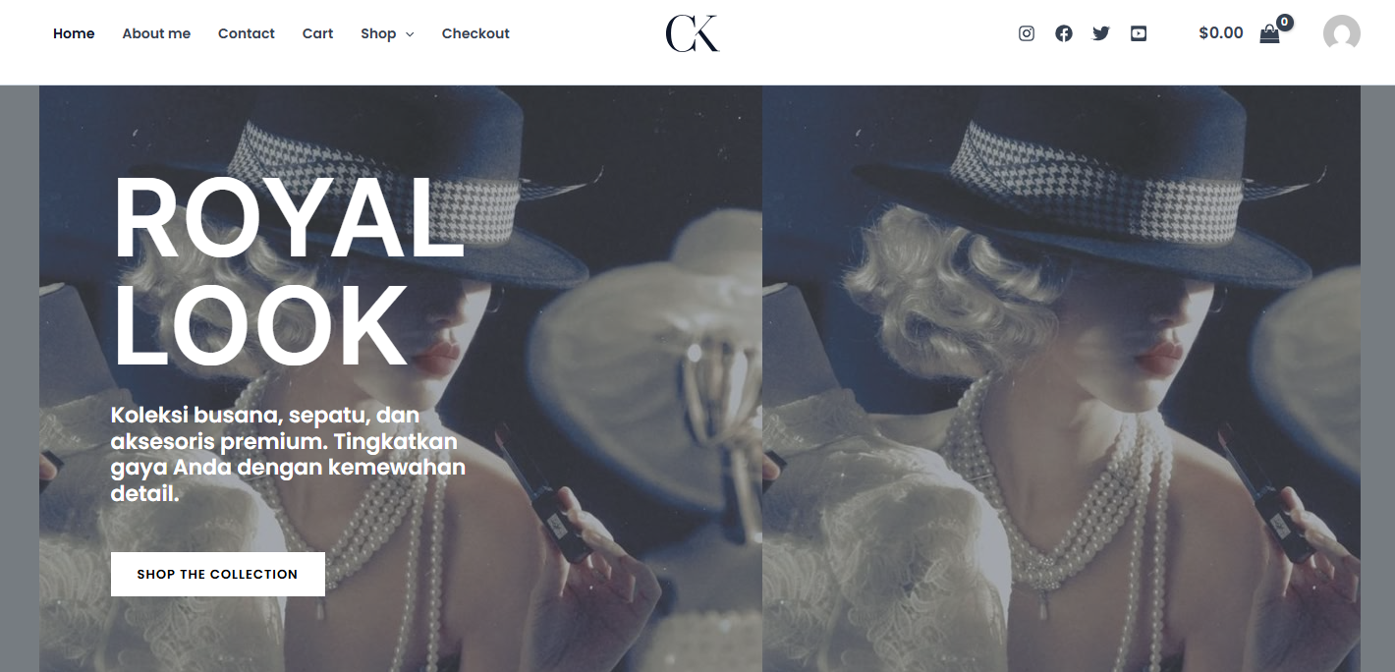
Task: Go to the Cart page link
Action: 317,33
